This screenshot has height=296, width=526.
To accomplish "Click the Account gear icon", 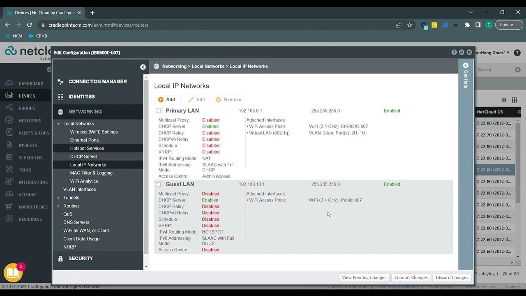I will (9, 194).
